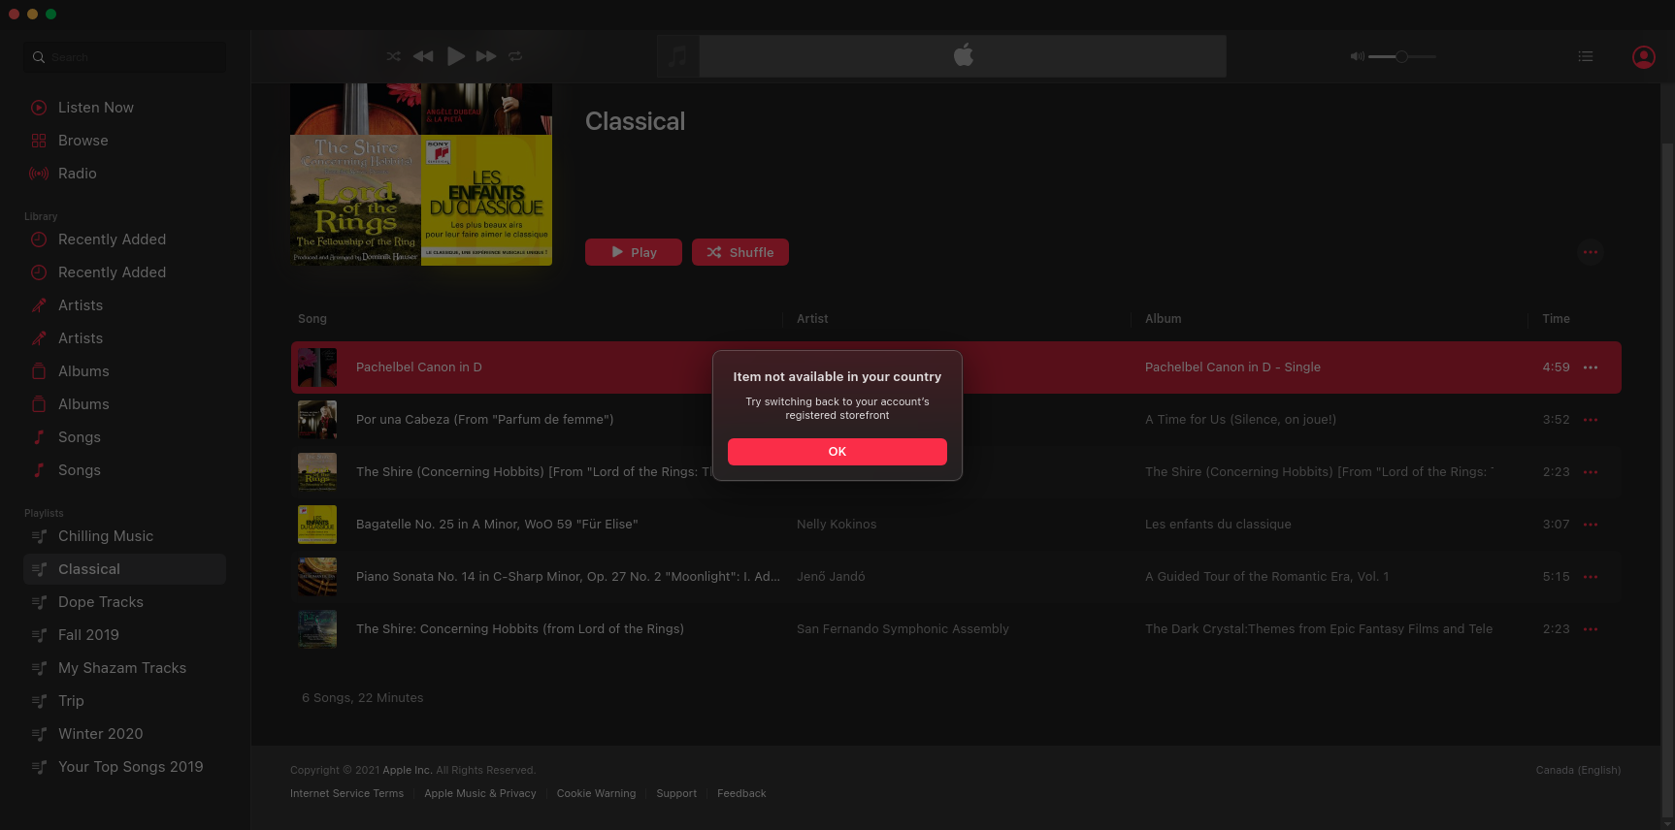1675x830 pixels.
Task: Open album Pachelbel Canon in D - Single
Action: 1232,367
